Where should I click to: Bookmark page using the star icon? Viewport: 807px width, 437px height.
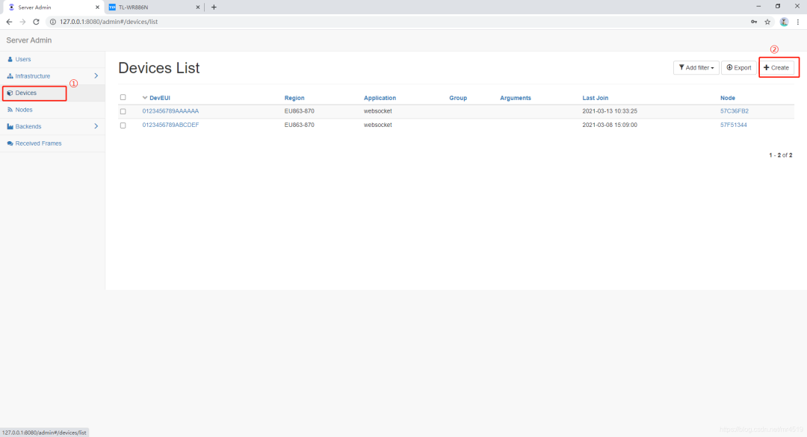(x=767, y=22)
